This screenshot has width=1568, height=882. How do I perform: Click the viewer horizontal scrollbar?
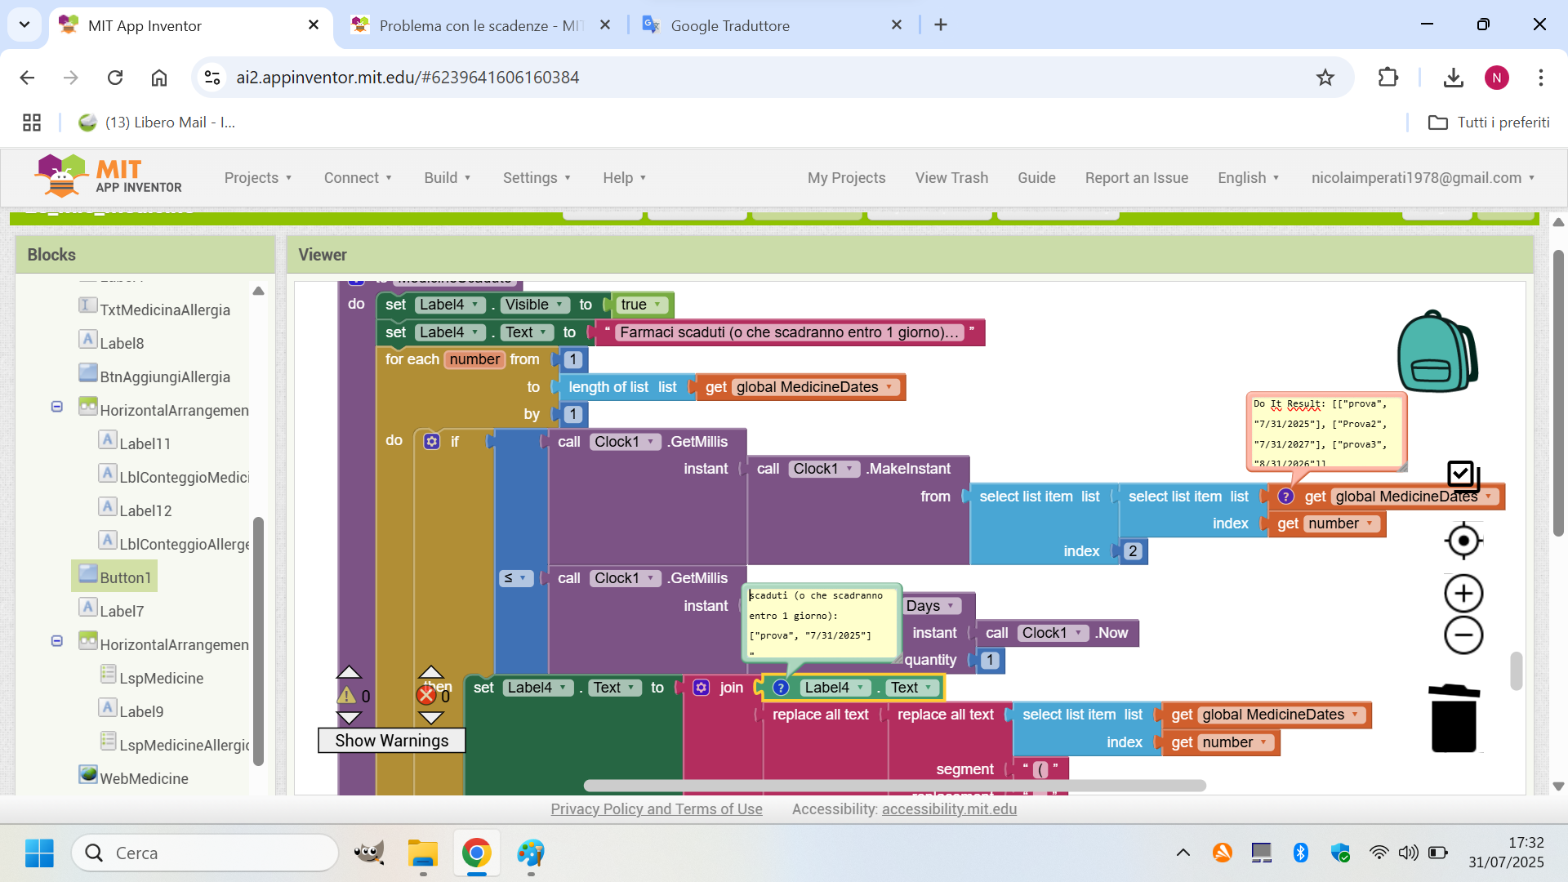click(x=894, y=786)
